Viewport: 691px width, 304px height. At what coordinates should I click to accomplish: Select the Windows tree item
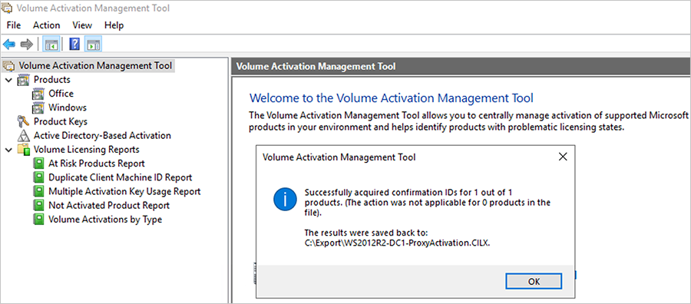coord(68,107)
